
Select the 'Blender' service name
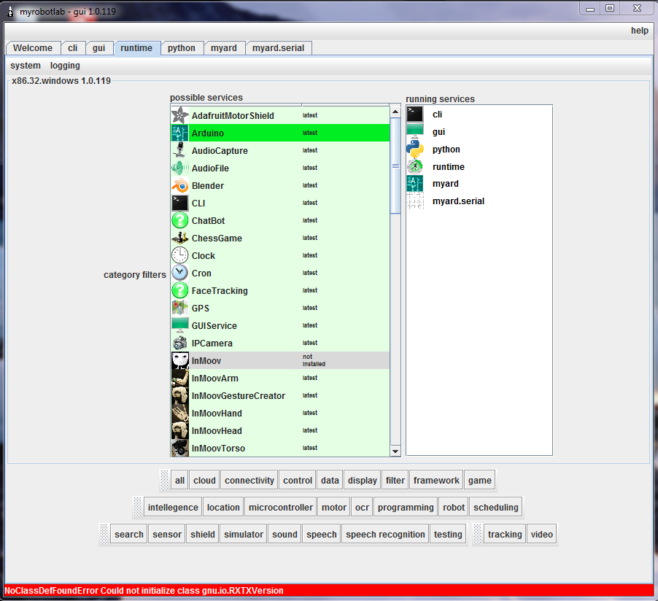pos(208,185)
